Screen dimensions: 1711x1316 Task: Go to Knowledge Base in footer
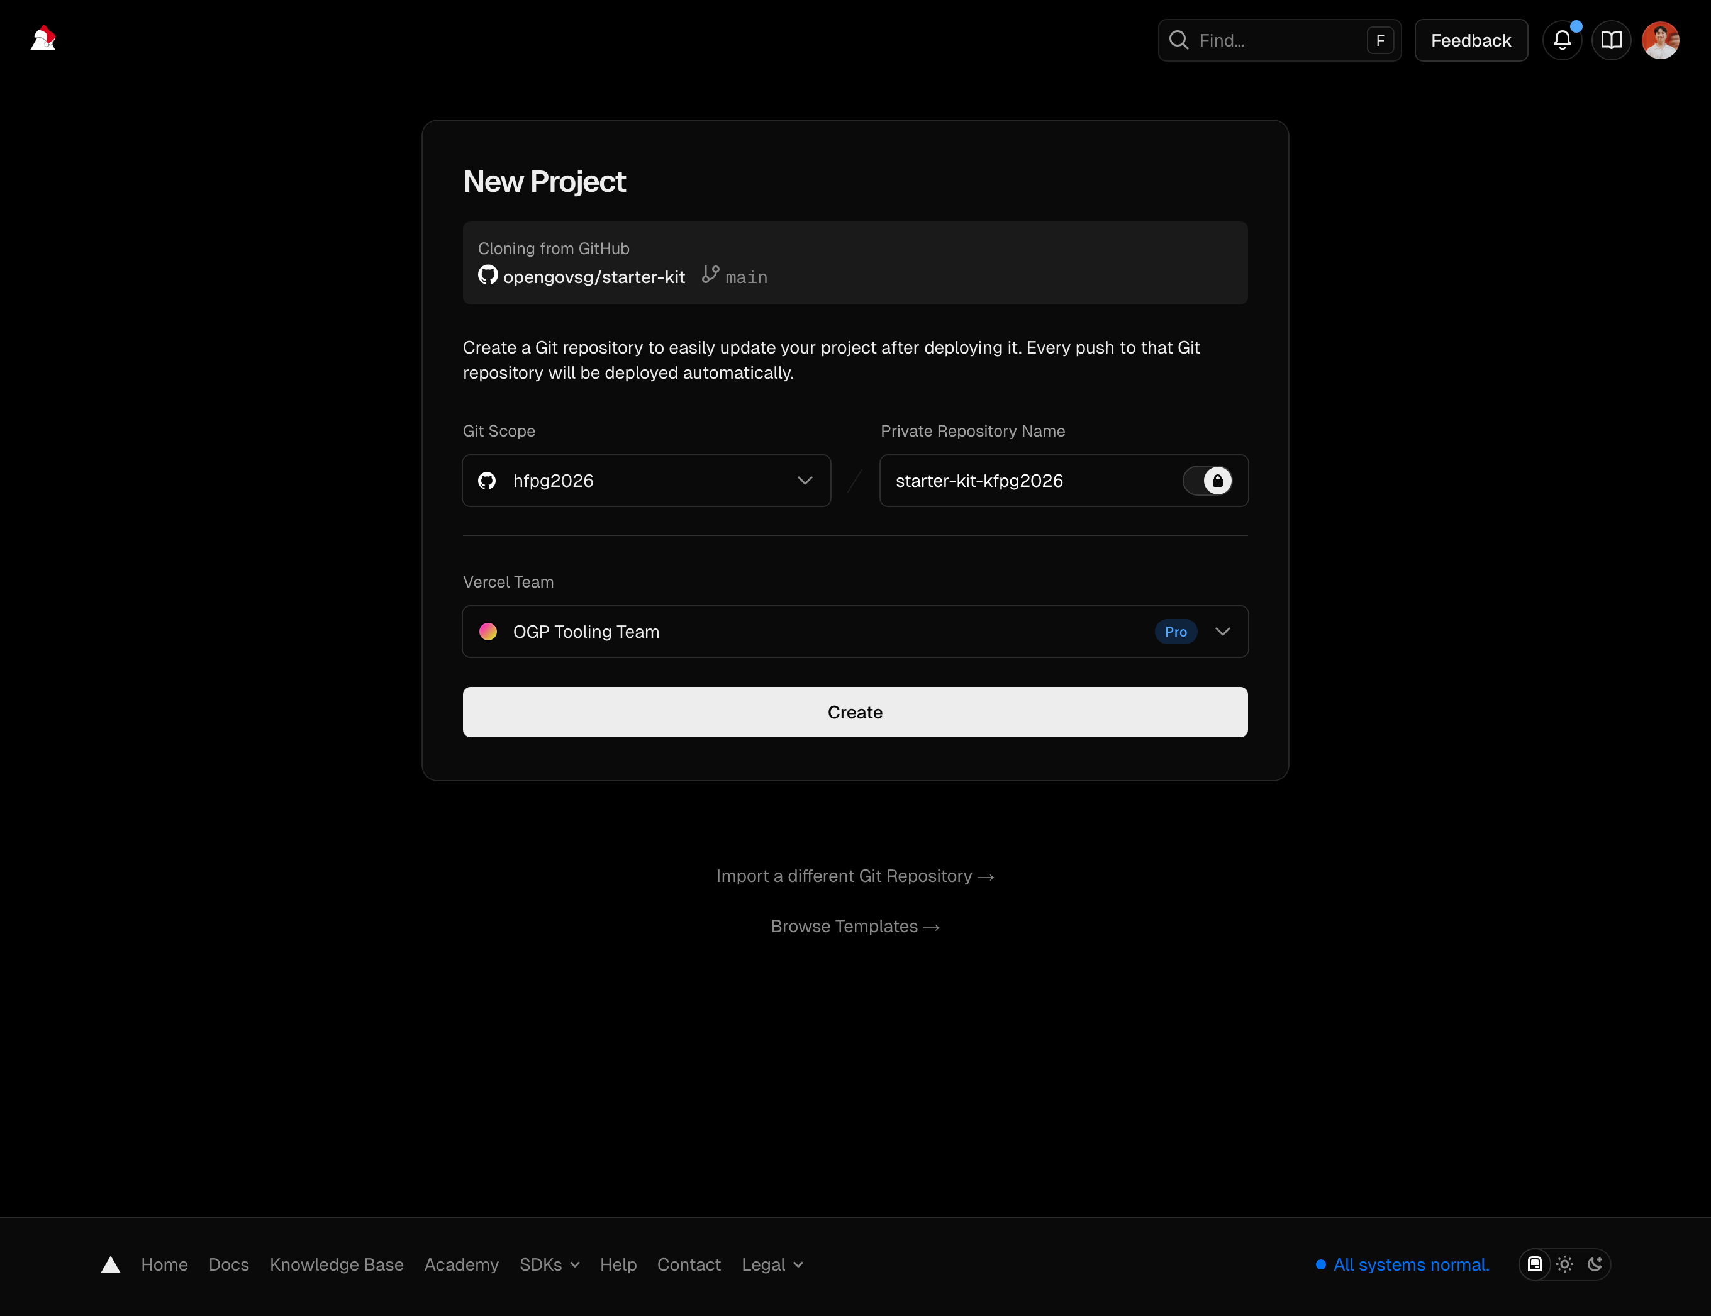click(336, 1264)
